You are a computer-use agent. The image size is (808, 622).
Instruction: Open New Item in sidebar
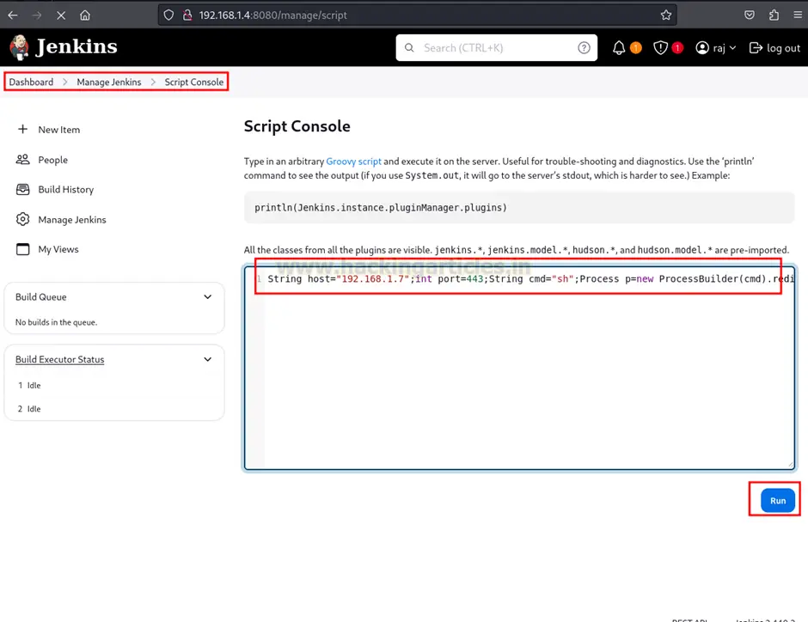pyautogui.click(x=58, y=130)
